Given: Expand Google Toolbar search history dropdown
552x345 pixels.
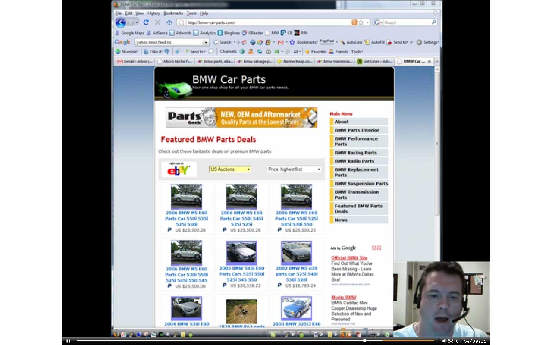Looking at the screenshot, I should click(x=206, y=42).
